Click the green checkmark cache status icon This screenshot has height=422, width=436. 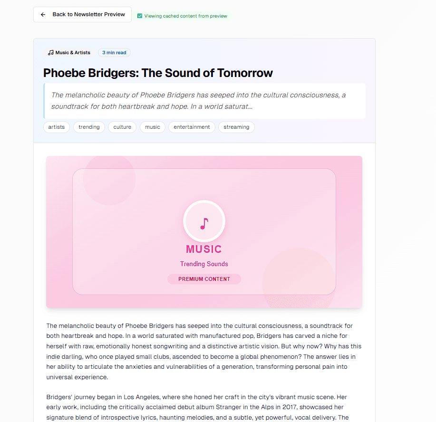click(140, 16)
